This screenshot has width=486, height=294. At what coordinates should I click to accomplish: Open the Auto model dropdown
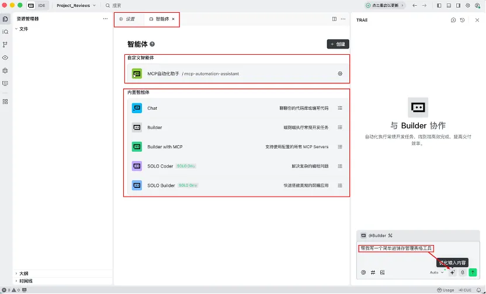point(437,272)
